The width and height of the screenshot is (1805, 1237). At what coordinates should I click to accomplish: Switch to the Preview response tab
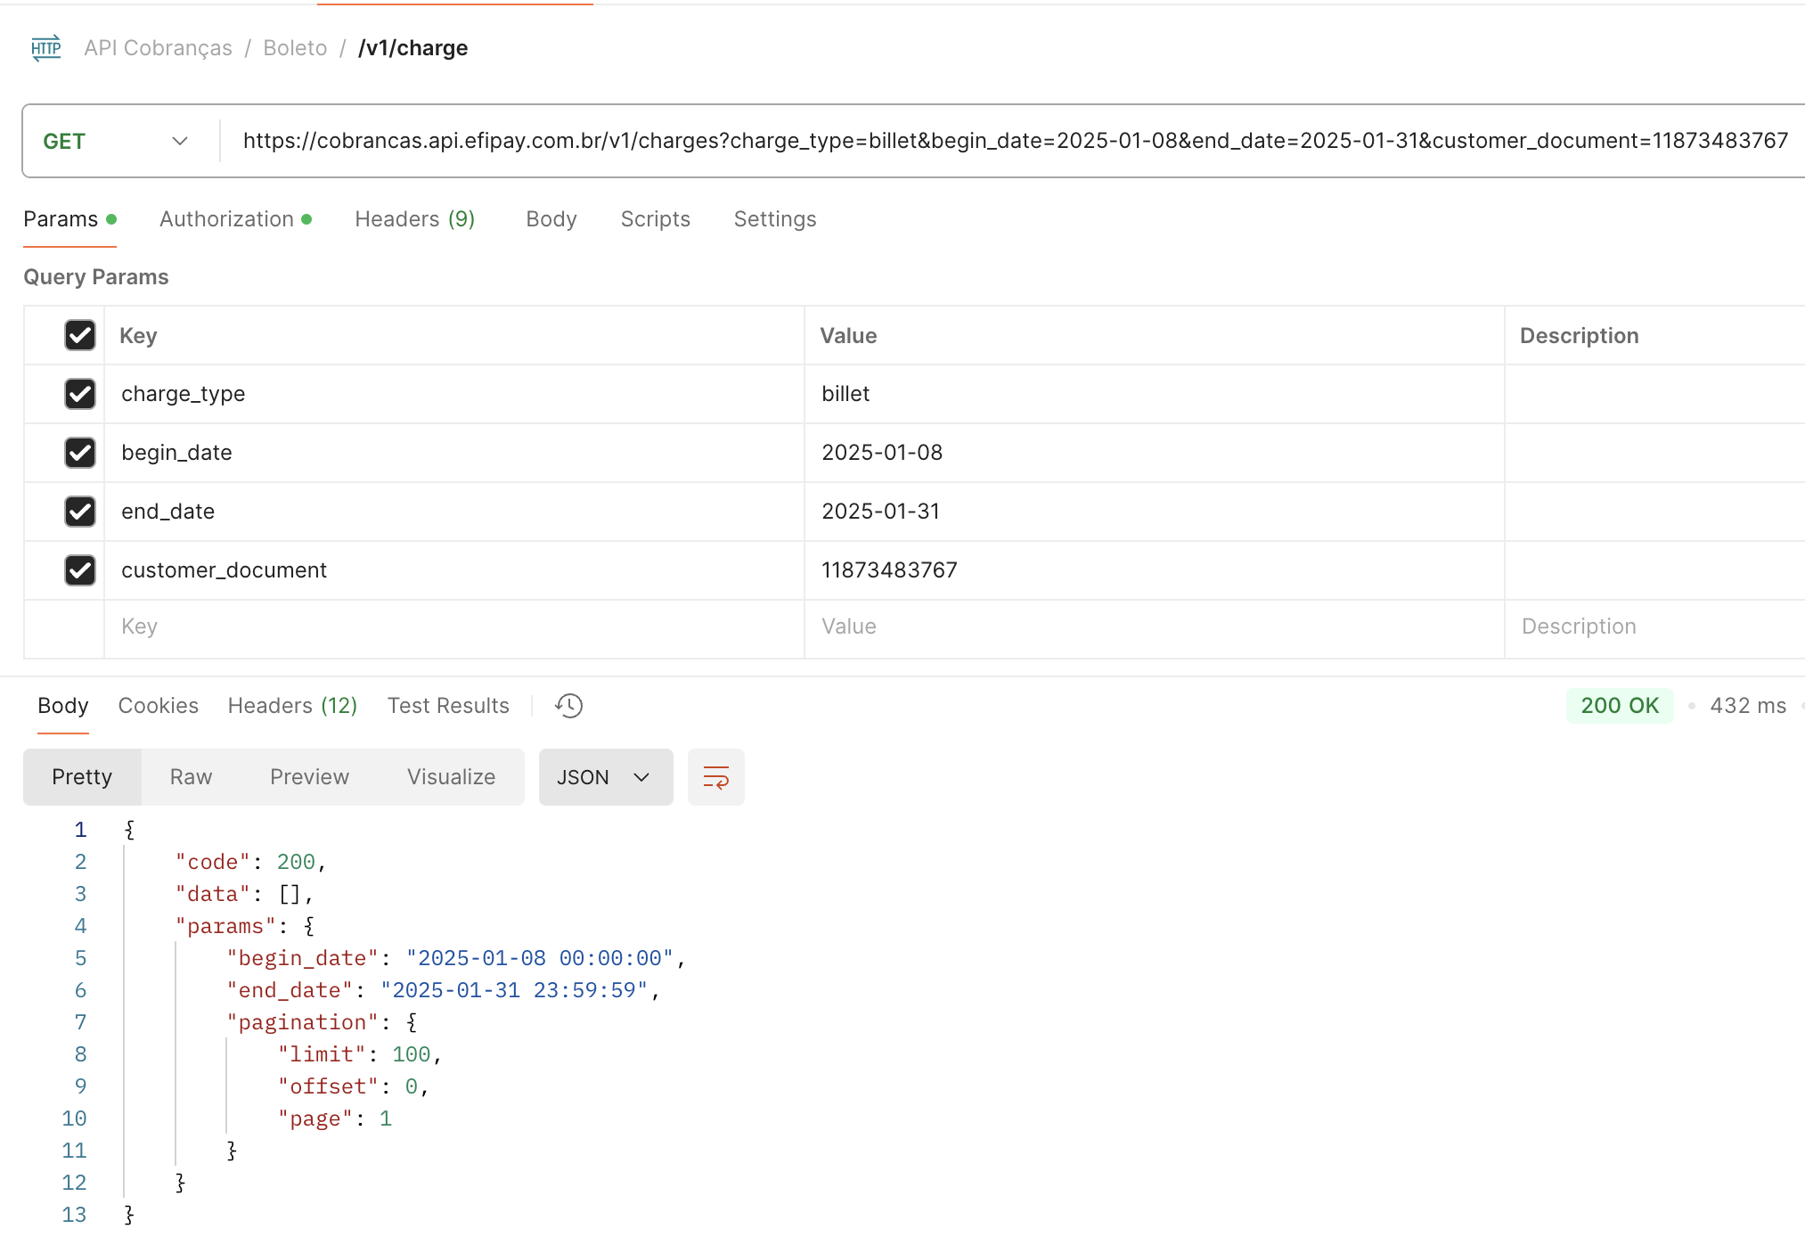308,778
